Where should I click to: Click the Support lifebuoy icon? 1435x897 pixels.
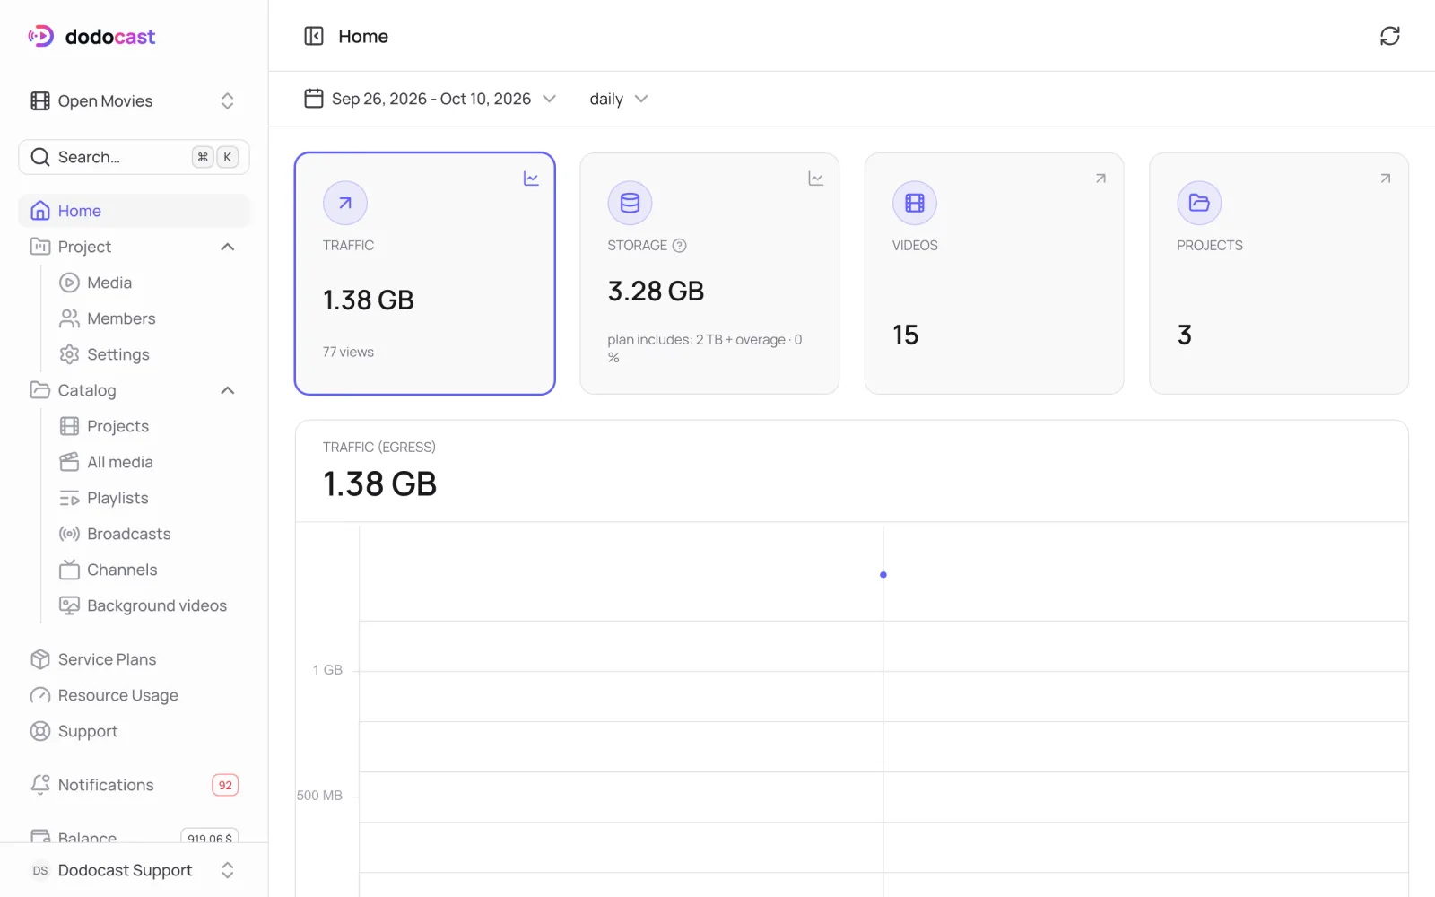40,731
